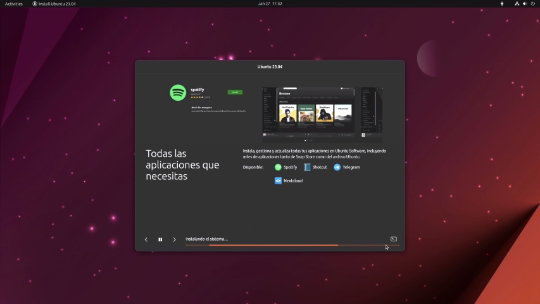Click the 'Instalando el sistema...' status text

206,239
